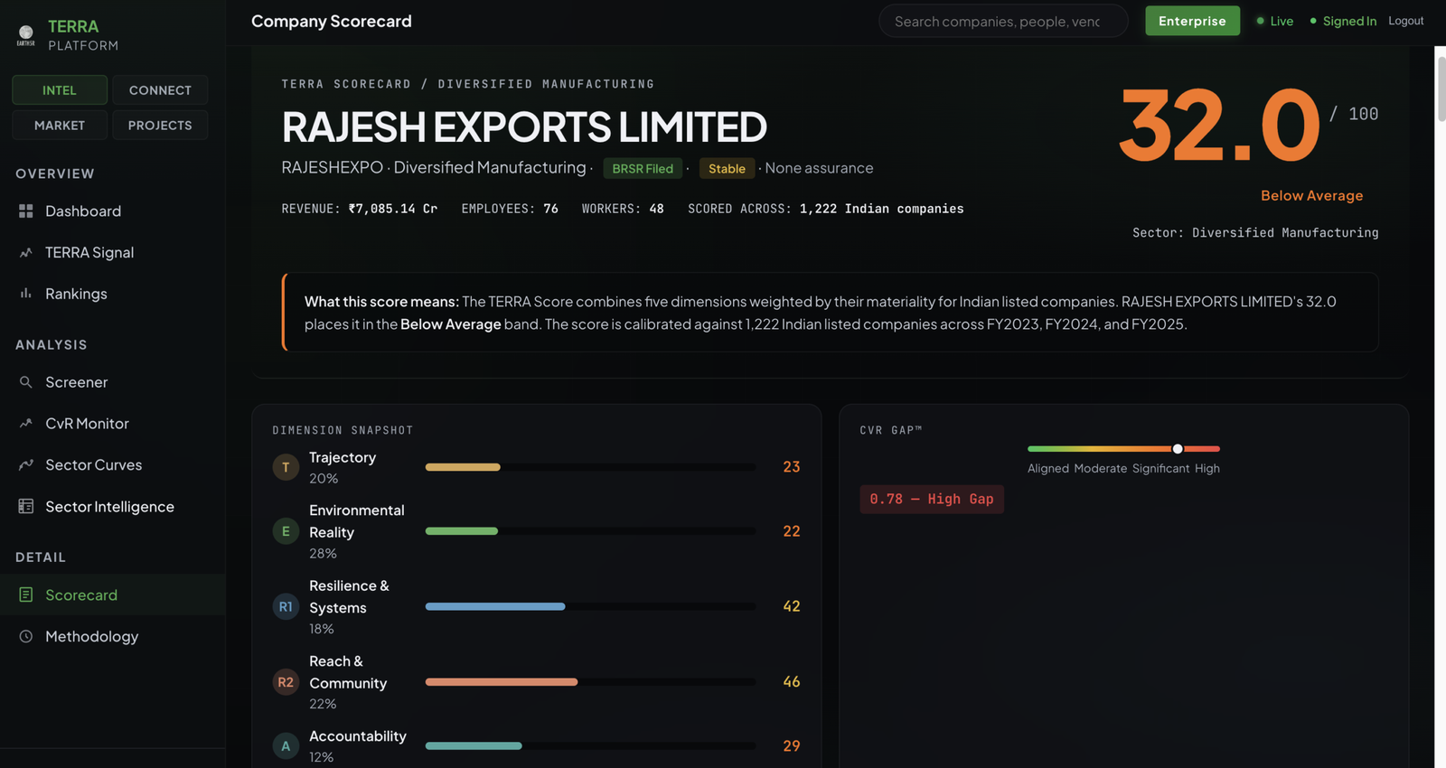
Task: Click the Accountability A badge
Action: pyautogui.click(x=286, y=746)
